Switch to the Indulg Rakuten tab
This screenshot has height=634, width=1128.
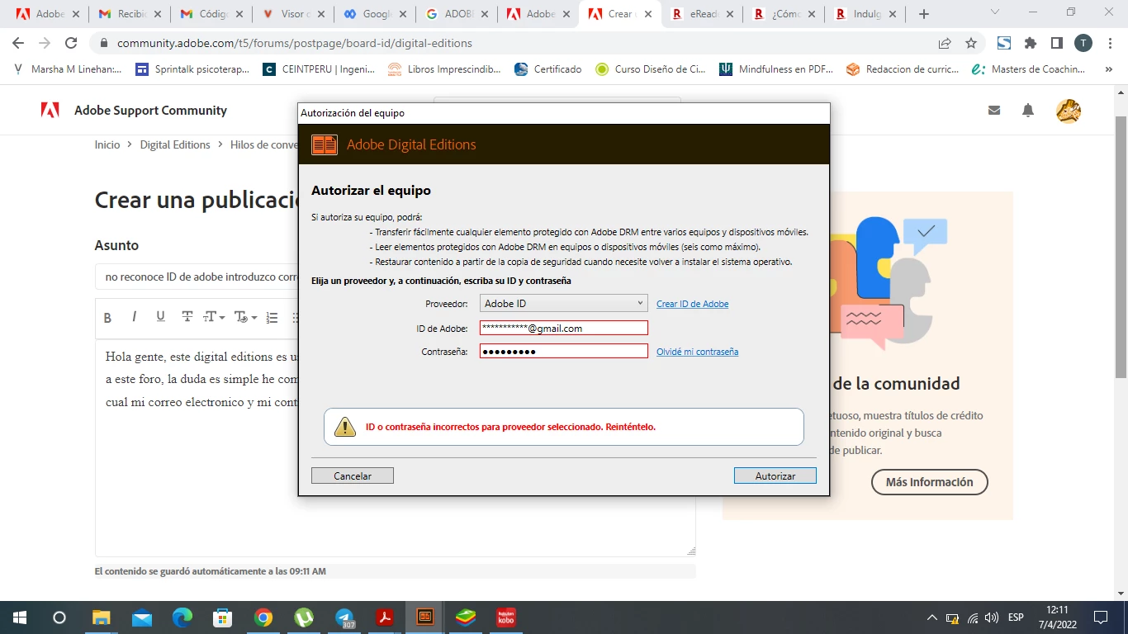(865, 14)
